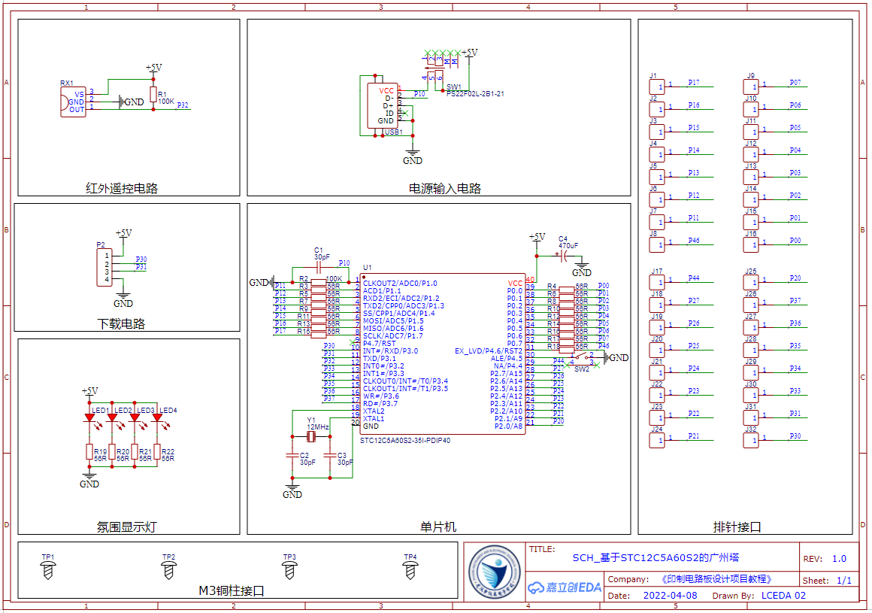Select the TP4 screw test point symbol
Image resolution: width=872 pixels, height=613 pixels.
point(410,571)
